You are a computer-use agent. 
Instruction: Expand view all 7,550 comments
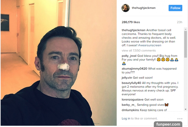click(139, 51)
